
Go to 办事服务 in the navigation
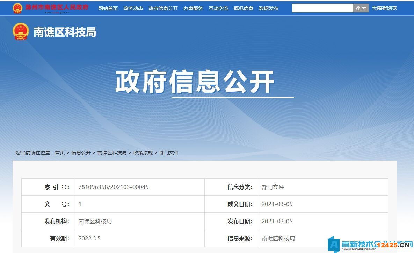[193, 8]
